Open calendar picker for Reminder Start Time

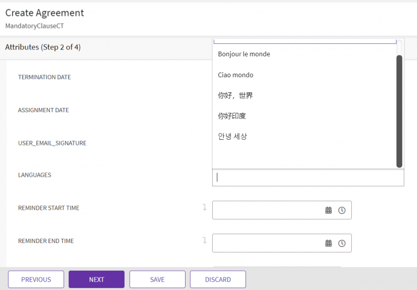[328, 210]
